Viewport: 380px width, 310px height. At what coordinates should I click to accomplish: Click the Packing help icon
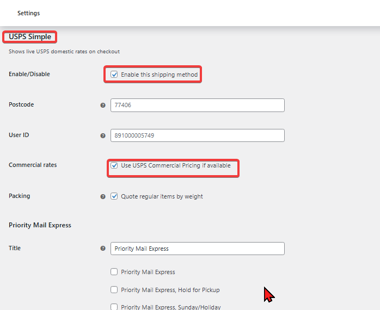pos(103,197)
